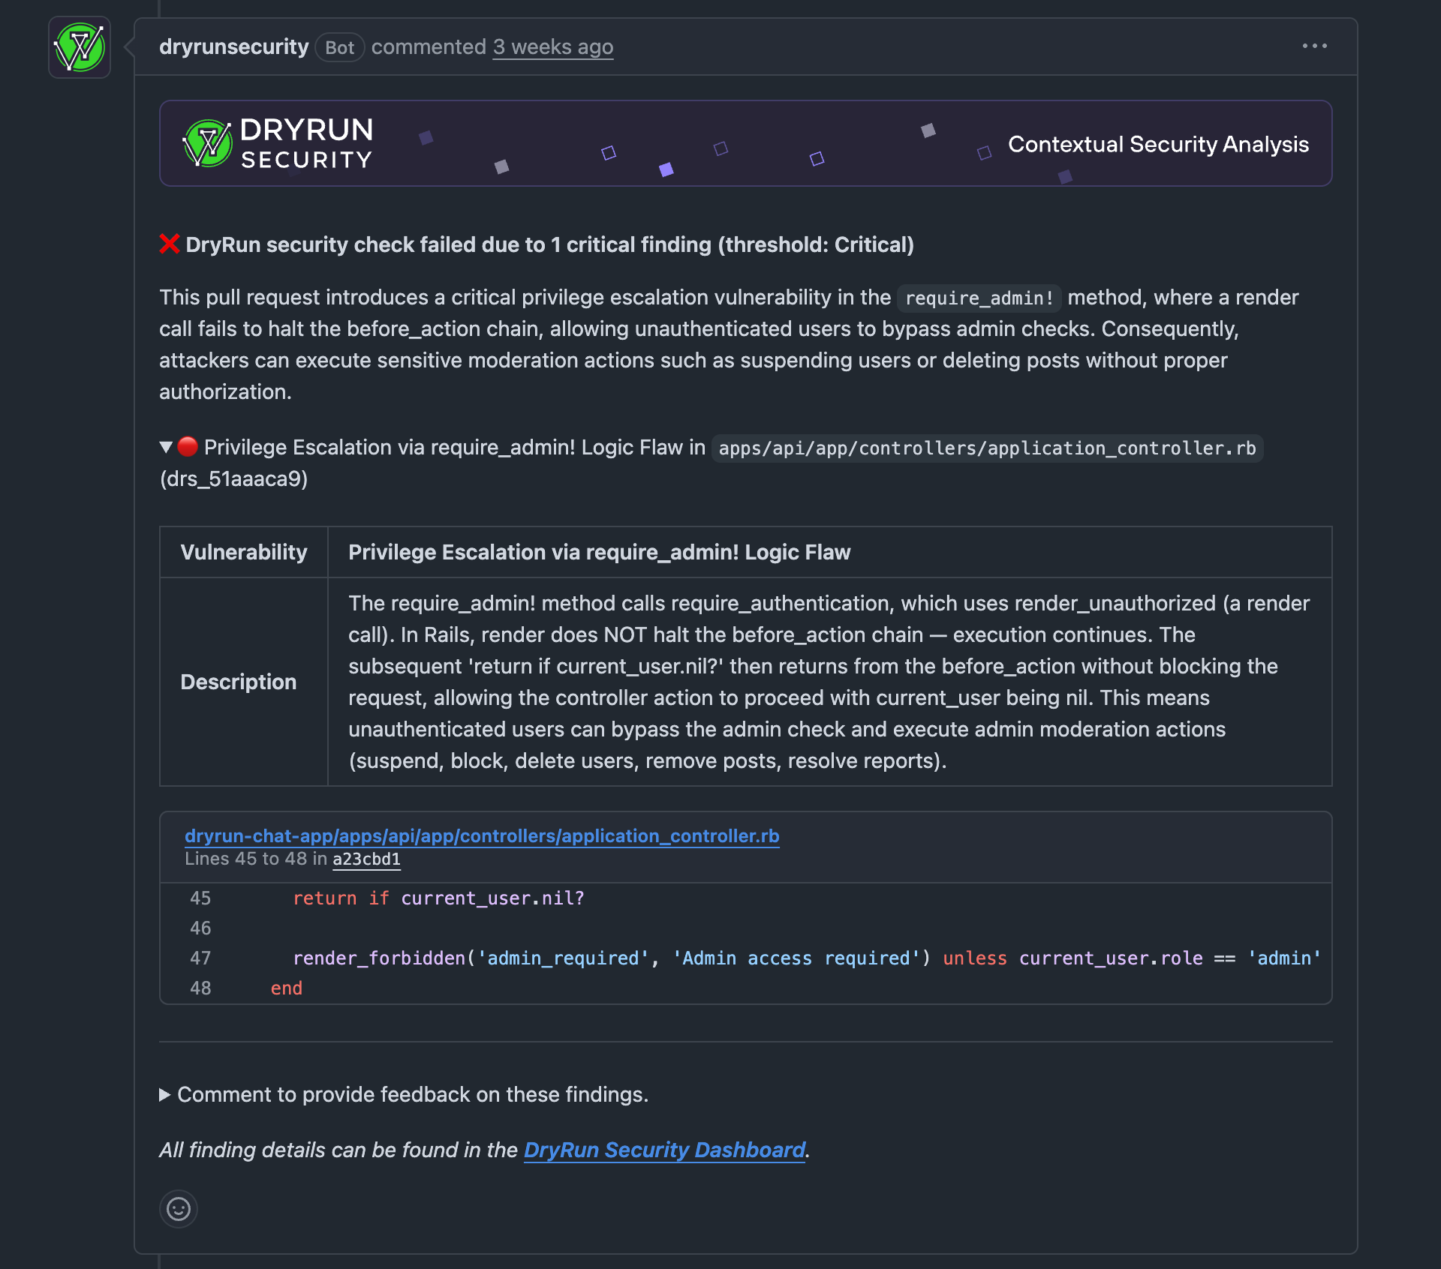Open the '3 weeks ago' timestamp link
The image size is (1441, 1269).
(x=553, y=47)
